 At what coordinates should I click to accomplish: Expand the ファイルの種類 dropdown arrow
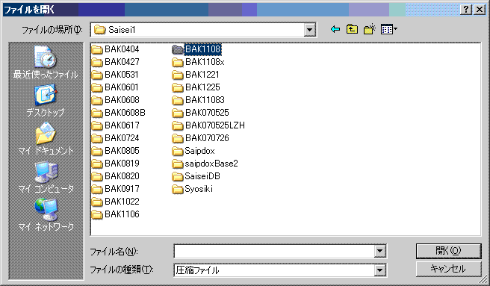(379, 270)
